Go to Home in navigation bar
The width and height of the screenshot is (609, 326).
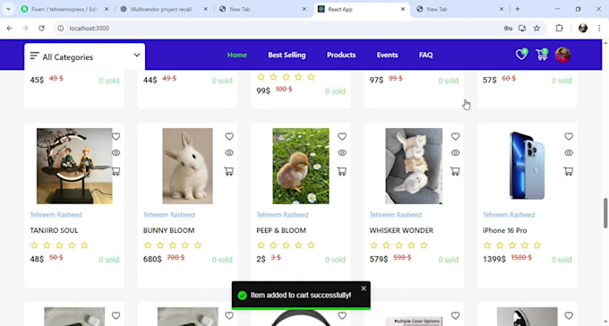coord(237,55)
